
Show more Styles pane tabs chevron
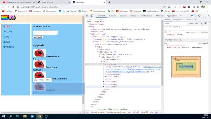pos(195,20)
